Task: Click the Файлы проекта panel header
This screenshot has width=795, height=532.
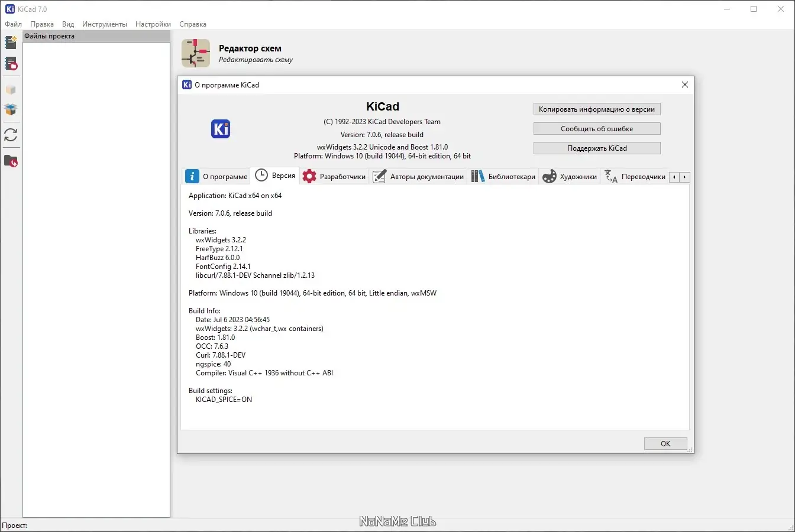Action: (96, 36)
